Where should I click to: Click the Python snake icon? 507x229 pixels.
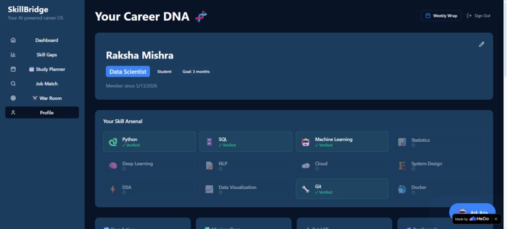pyautogui.click(x=113, y=142)
